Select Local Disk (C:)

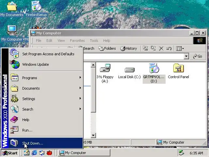coord(129,73)
